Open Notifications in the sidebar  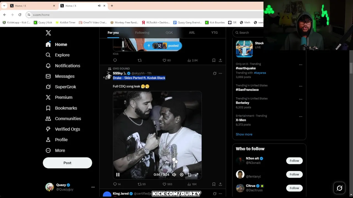(x=63, y=66)
